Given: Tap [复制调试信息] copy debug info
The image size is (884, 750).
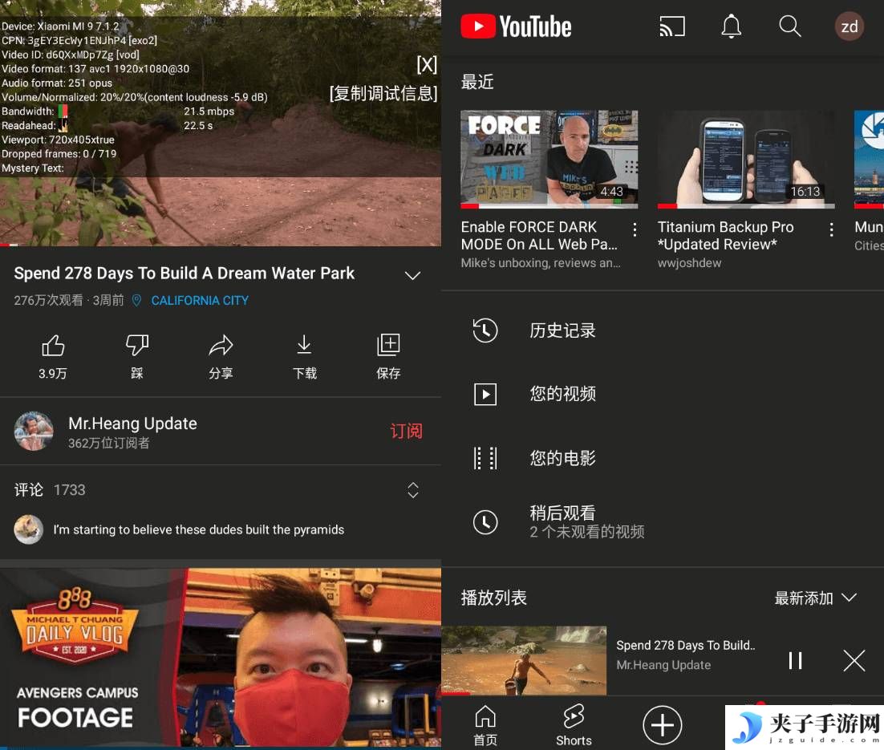Looking at the screenshot, I should pyautogui.click(x=383, y=93).
